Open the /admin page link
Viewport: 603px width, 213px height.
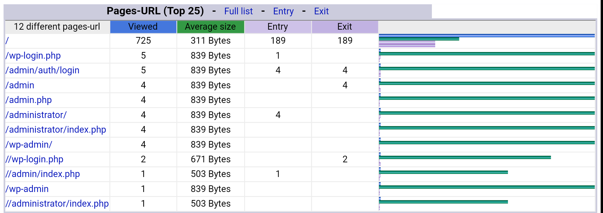pyautogui.click(x=20, y=85)
